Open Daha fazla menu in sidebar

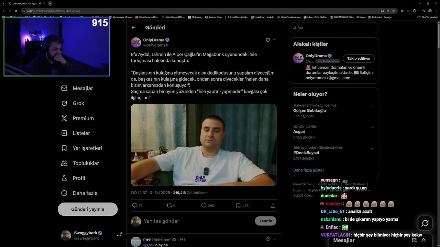coord(79,193)
